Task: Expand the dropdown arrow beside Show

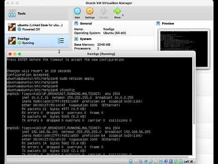Action: (x=123, y=15)
